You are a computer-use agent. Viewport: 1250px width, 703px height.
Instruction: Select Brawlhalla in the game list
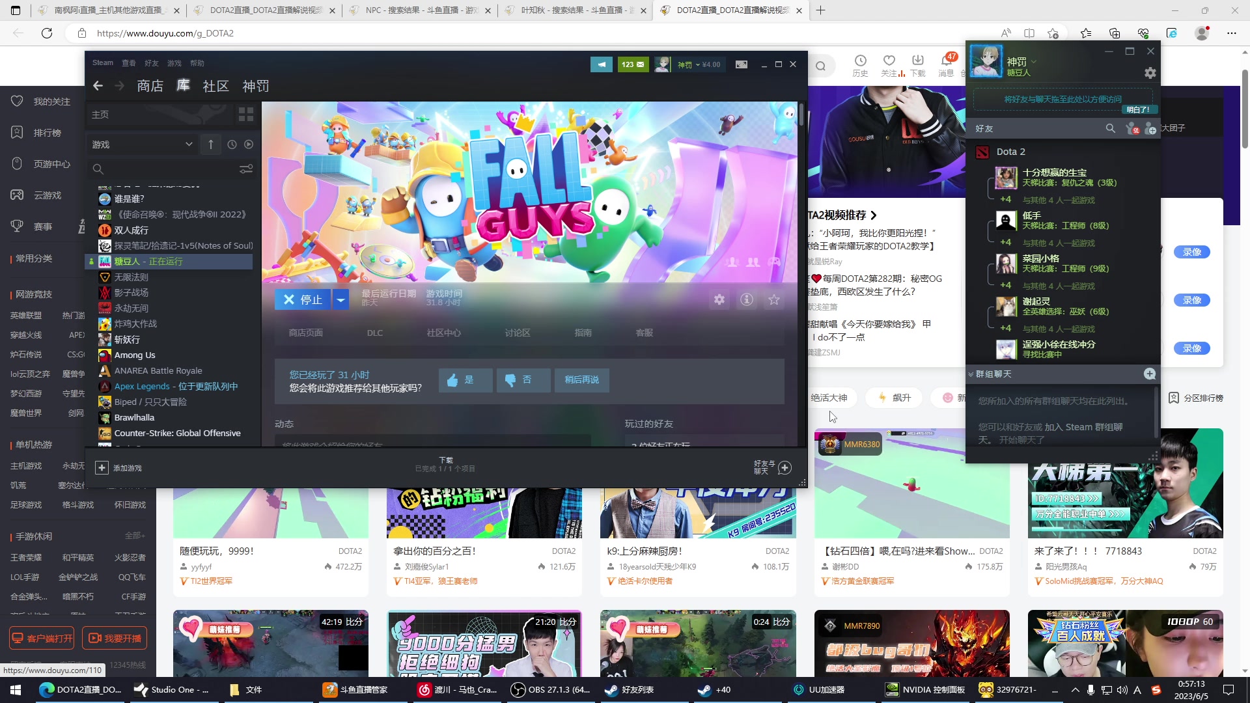click(x=134, y=418)
